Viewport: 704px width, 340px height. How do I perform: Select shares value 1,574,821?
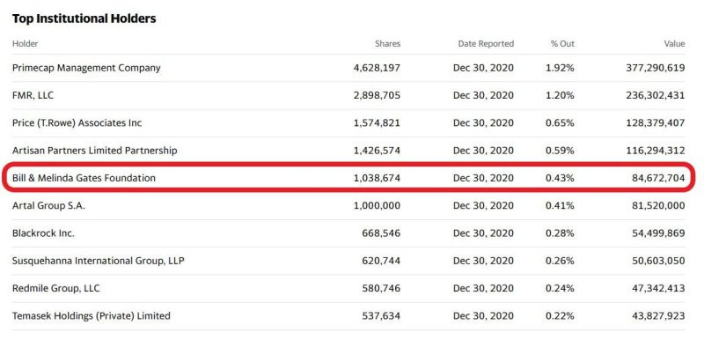pos(377,122)
